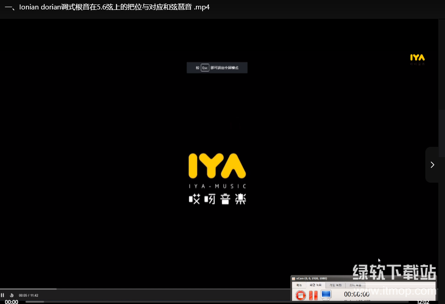Click the video title text at top
Screen dimensions: 445x304
tap(107, 7)
